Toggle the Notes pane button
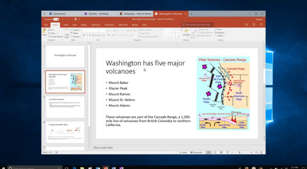The height and width of the screenshot is (169, 307). click(x=183, y=153)
